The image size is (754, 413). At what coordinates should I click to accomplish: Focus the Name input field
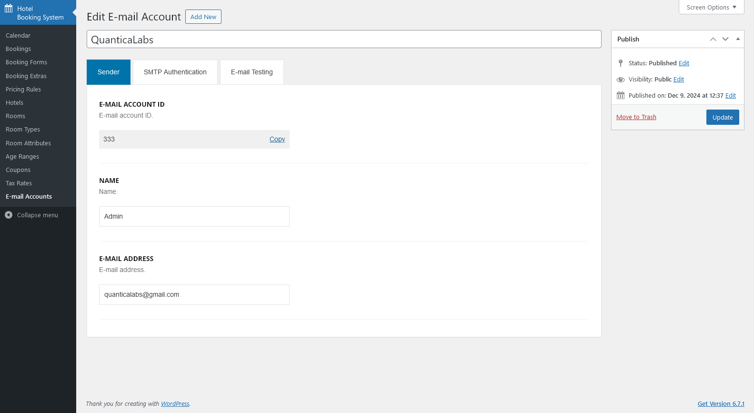(194, 217)
